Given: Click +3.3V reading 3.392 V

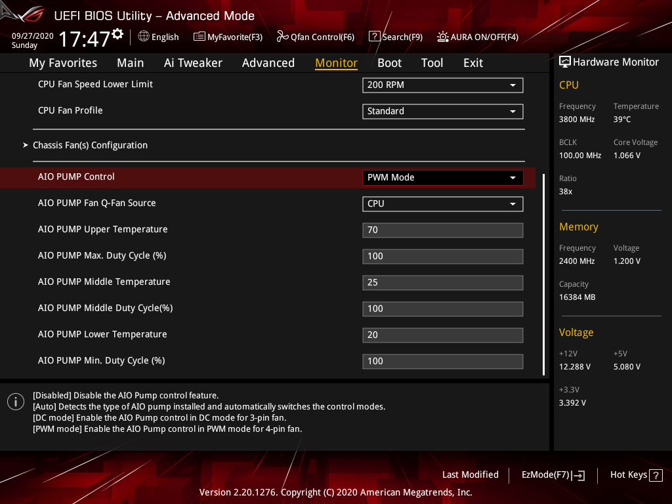Looking at the screenshot, I should [x=572, y=403].
